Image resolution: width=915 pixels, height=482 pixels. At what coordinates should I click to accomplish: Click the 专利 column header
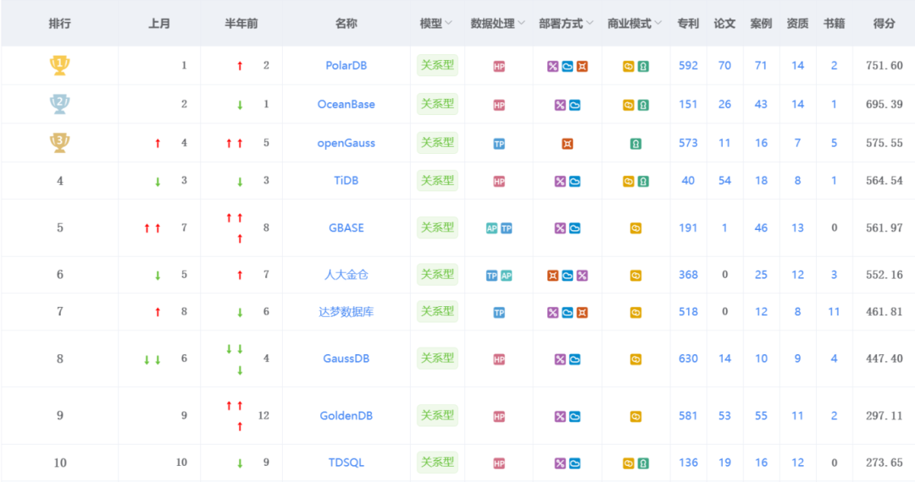(x=688, y=24)
